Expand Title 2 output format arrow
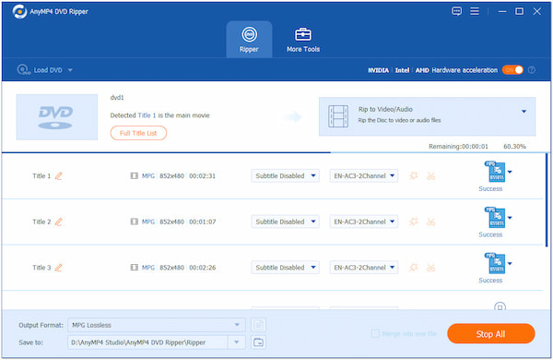553x360 pixels. [510, 218]
